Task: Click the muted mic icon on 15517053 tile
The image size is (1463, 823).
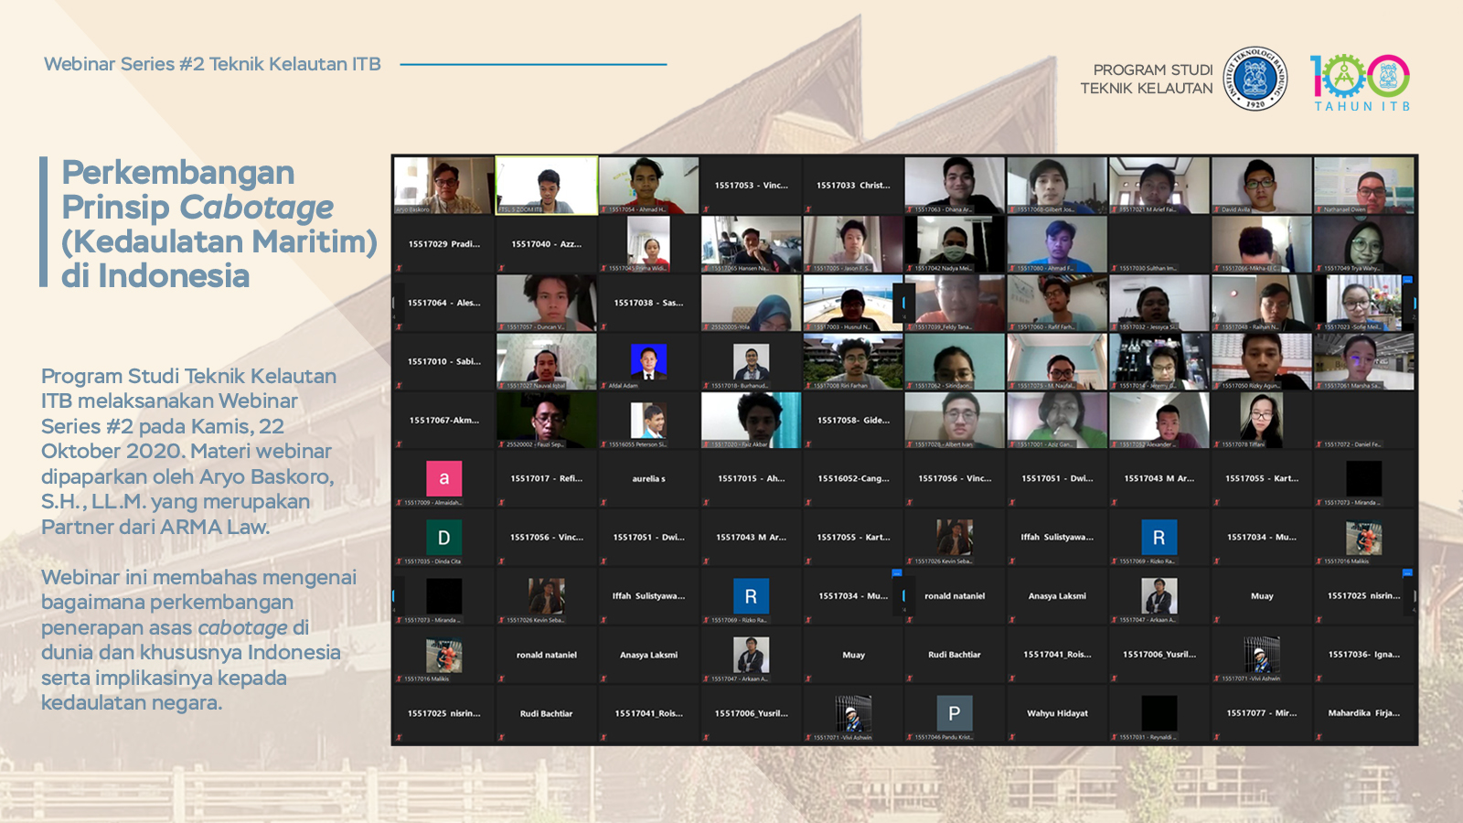Action: pyautogui.click(x=706, y=209)
